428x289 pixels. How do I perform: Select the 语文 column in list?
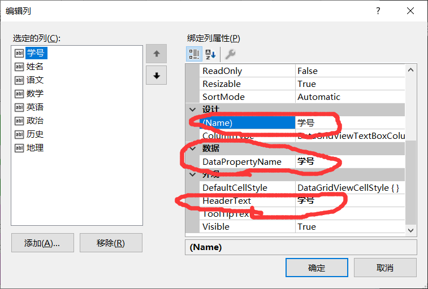pyautogui.click(x=35, y=80)
